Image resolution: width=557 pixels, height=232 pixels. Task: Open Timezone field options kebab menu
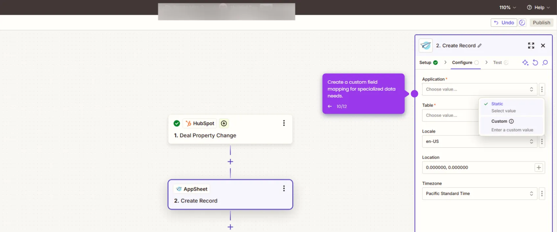coord(542,194)
